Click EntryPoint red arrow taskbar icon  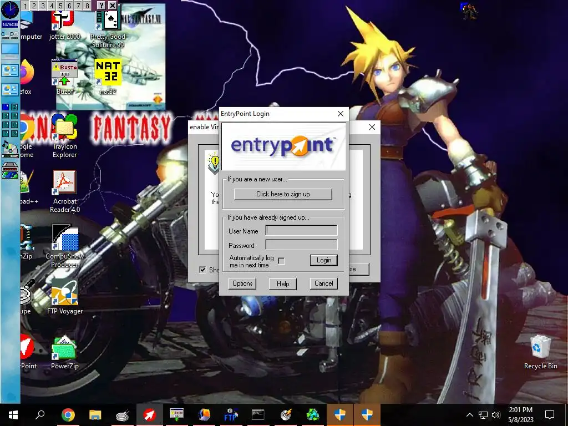click(150, 415)
